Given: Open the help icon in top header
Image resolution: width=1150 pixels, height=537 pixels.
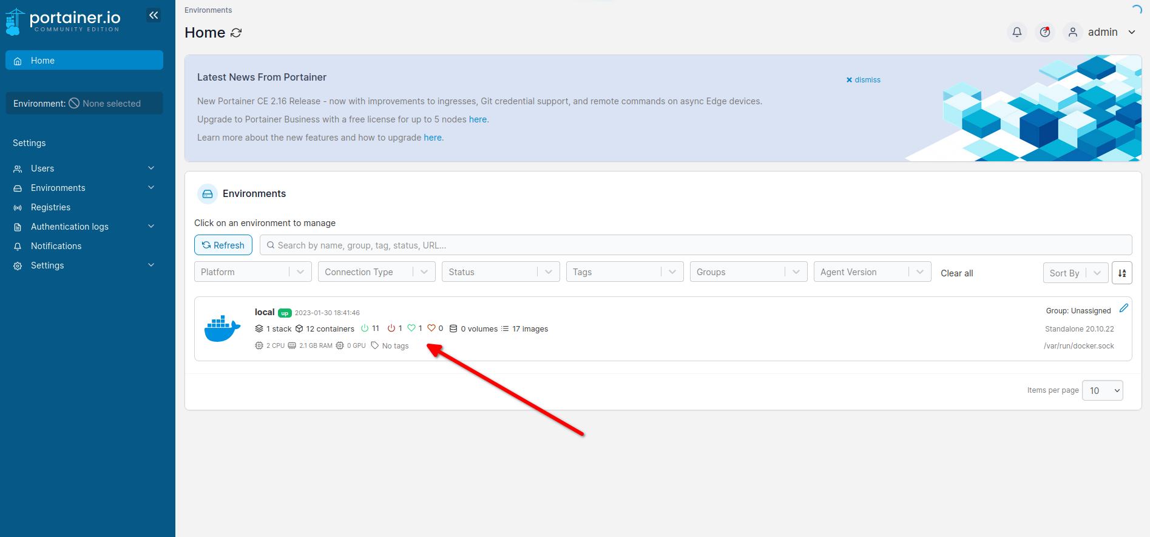Looking at the screenshot, I should (x=1045, y=32).
